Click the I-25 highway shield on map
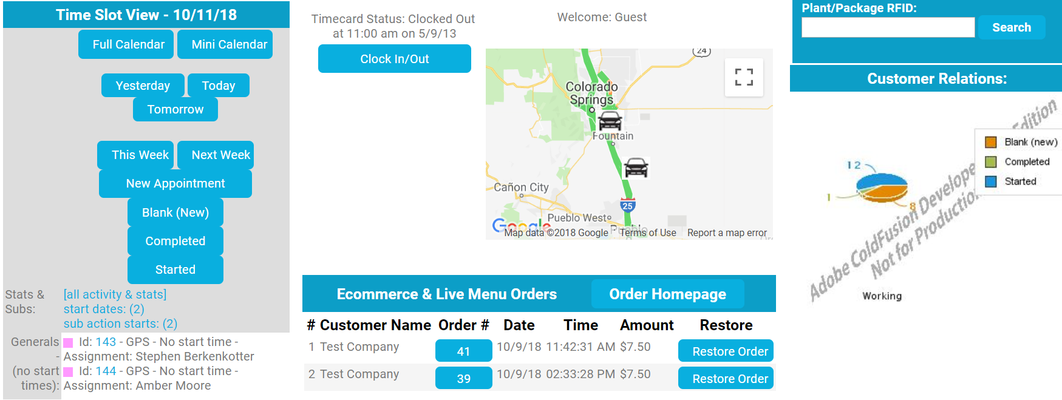Viewport: 1062px width, 400px height. coord(627,205)
